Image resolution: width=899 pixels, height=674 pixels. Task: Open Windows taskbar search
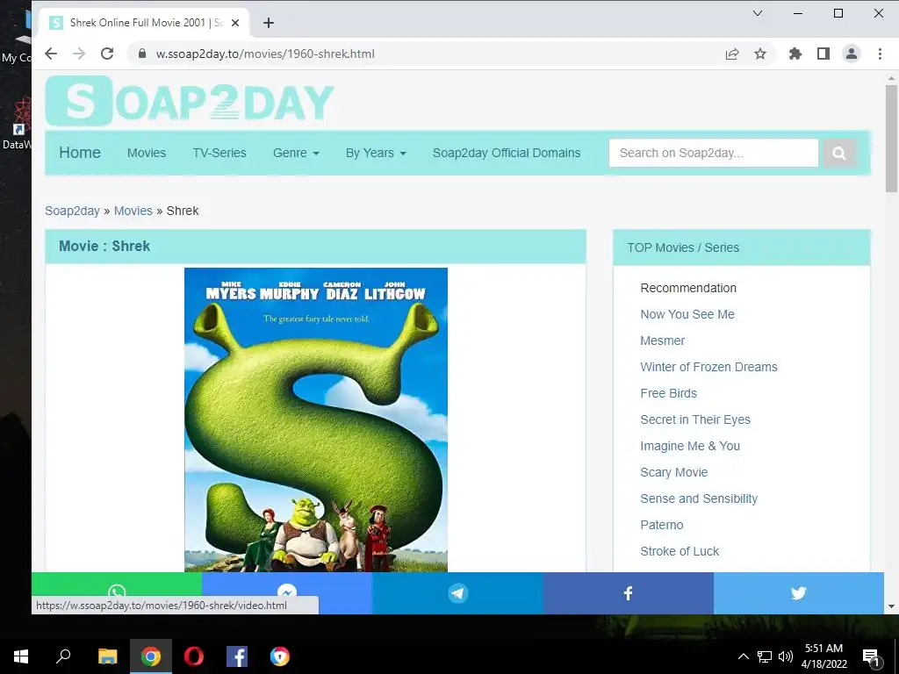(x=63, y=656)
